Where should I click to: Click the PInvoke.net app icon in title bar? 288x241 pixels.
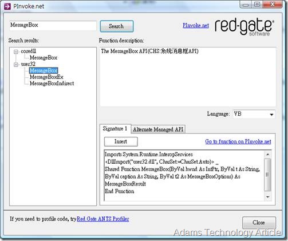(7, 6)
